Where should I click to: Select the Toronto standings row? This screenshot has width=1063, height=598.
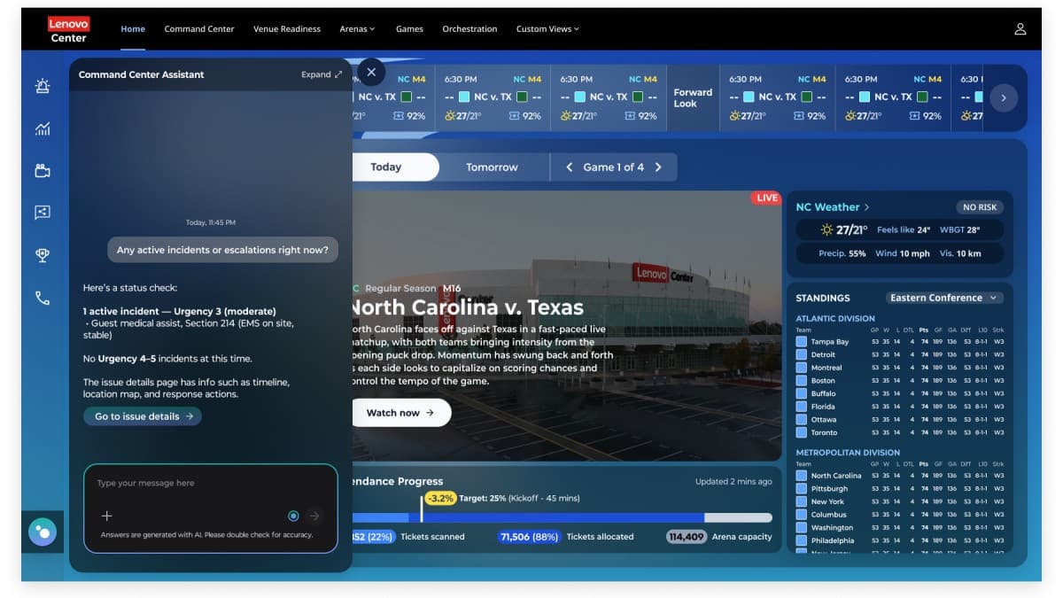(x=900, y=432)
